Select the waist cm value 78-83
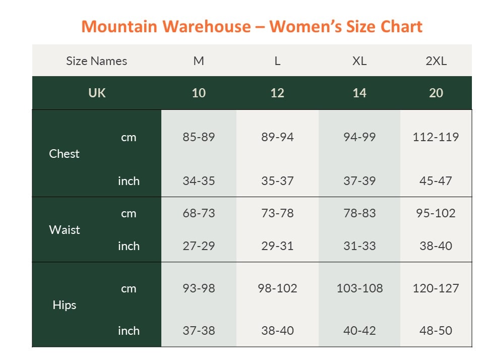Image resolution: width=484 pixels, height=363 pixels. point(359,213)
